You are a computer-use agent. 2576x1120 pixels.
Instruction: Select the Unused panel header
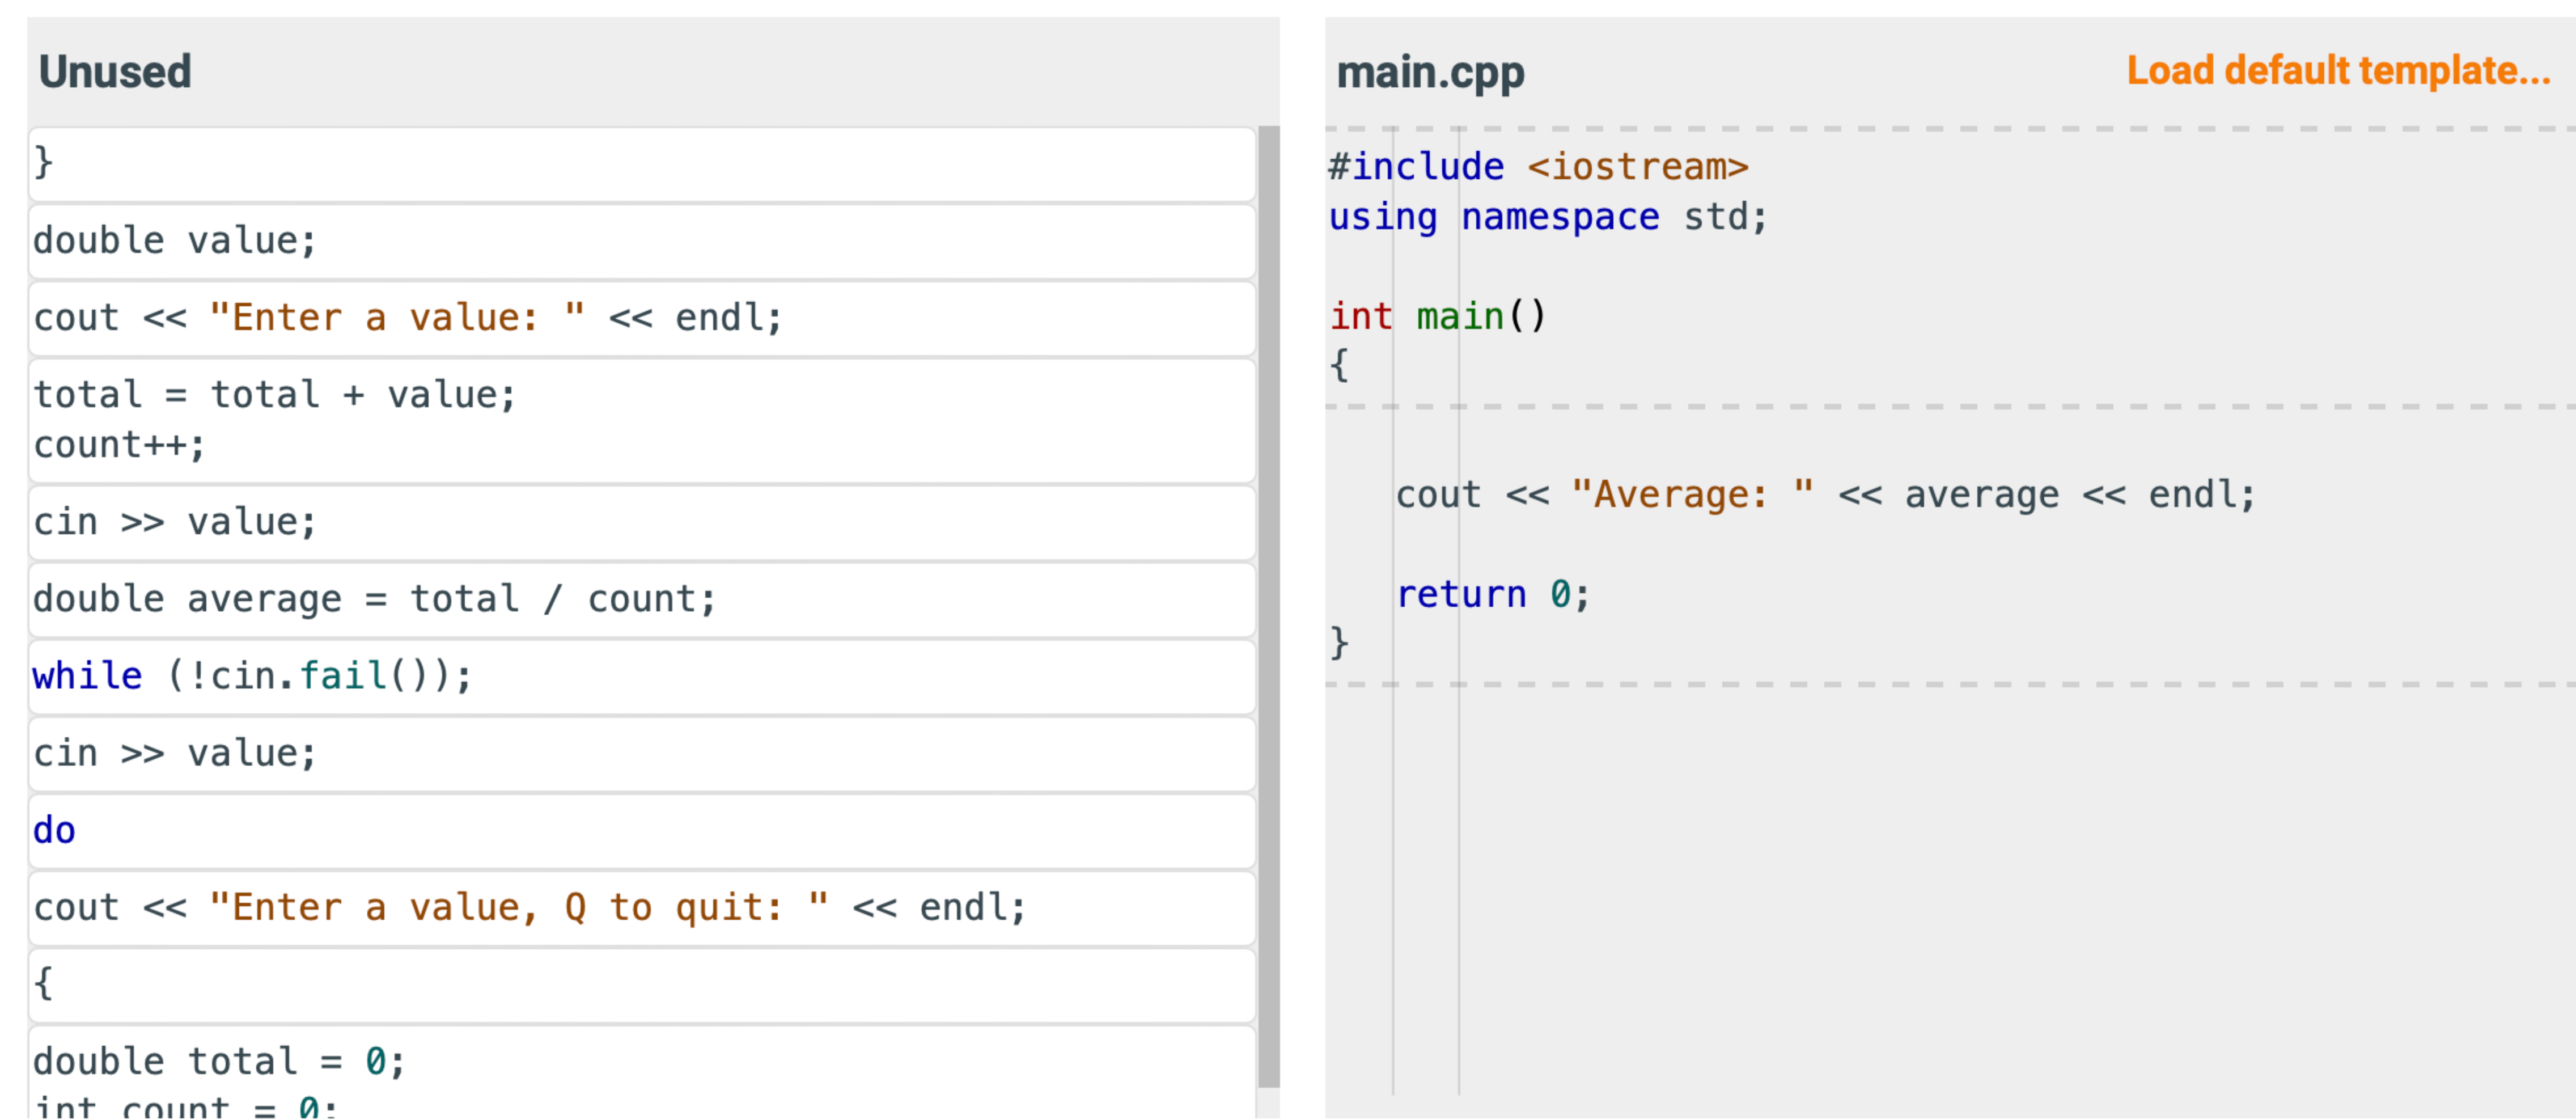pos(115,70)
